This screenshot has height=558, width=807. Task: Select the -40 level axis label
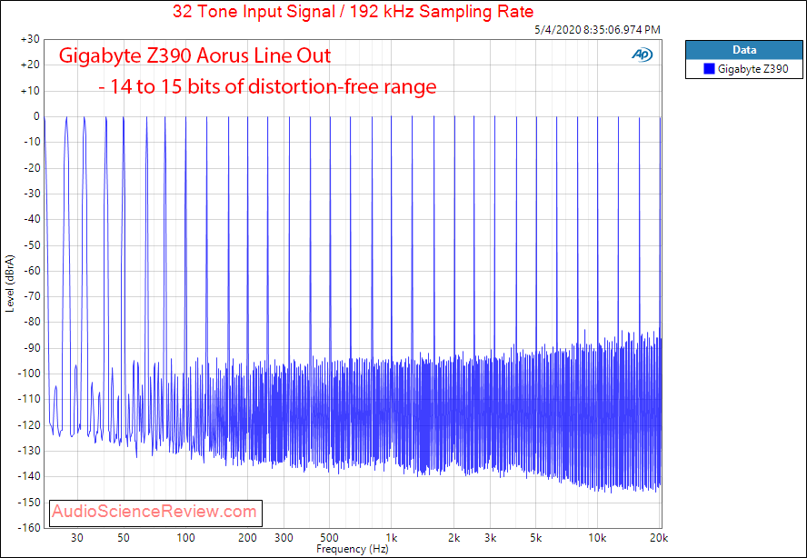click(32, 219)
